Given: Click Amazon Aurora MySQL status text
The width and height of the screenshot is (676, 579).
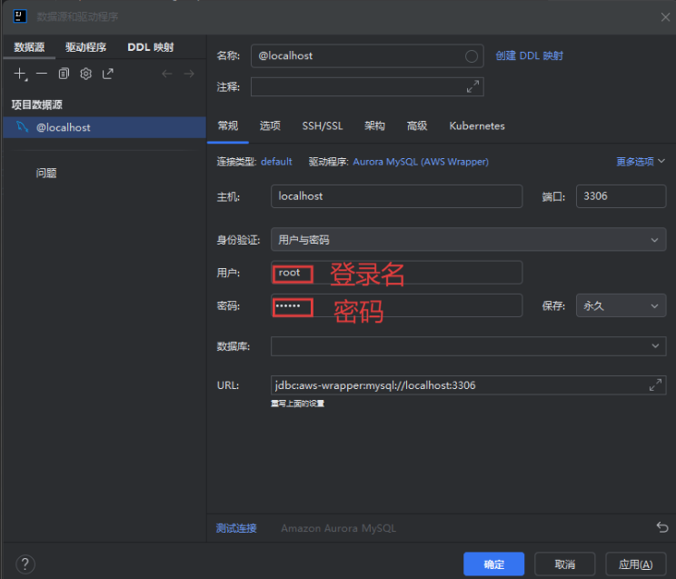Looking at the screenshot, I should click(x=338, y=528).
